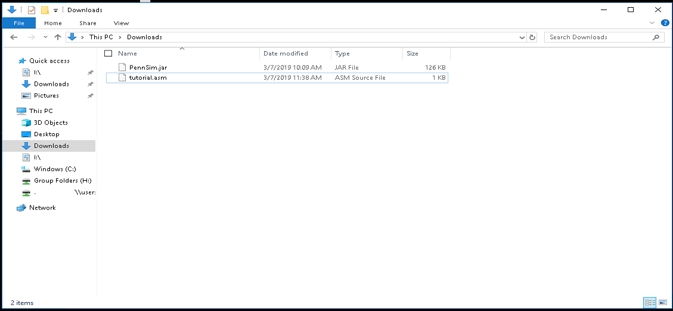Open I:\ drive under This PC
The height and width of the screenshot is (311, 673).
[x=38, y=157]
